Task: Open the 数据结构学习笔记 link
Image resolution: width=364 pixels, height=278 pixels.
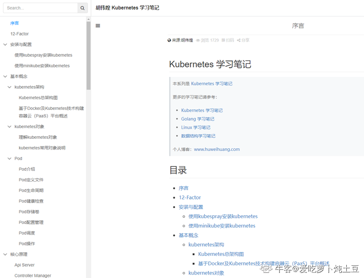Action: (198, 136)
